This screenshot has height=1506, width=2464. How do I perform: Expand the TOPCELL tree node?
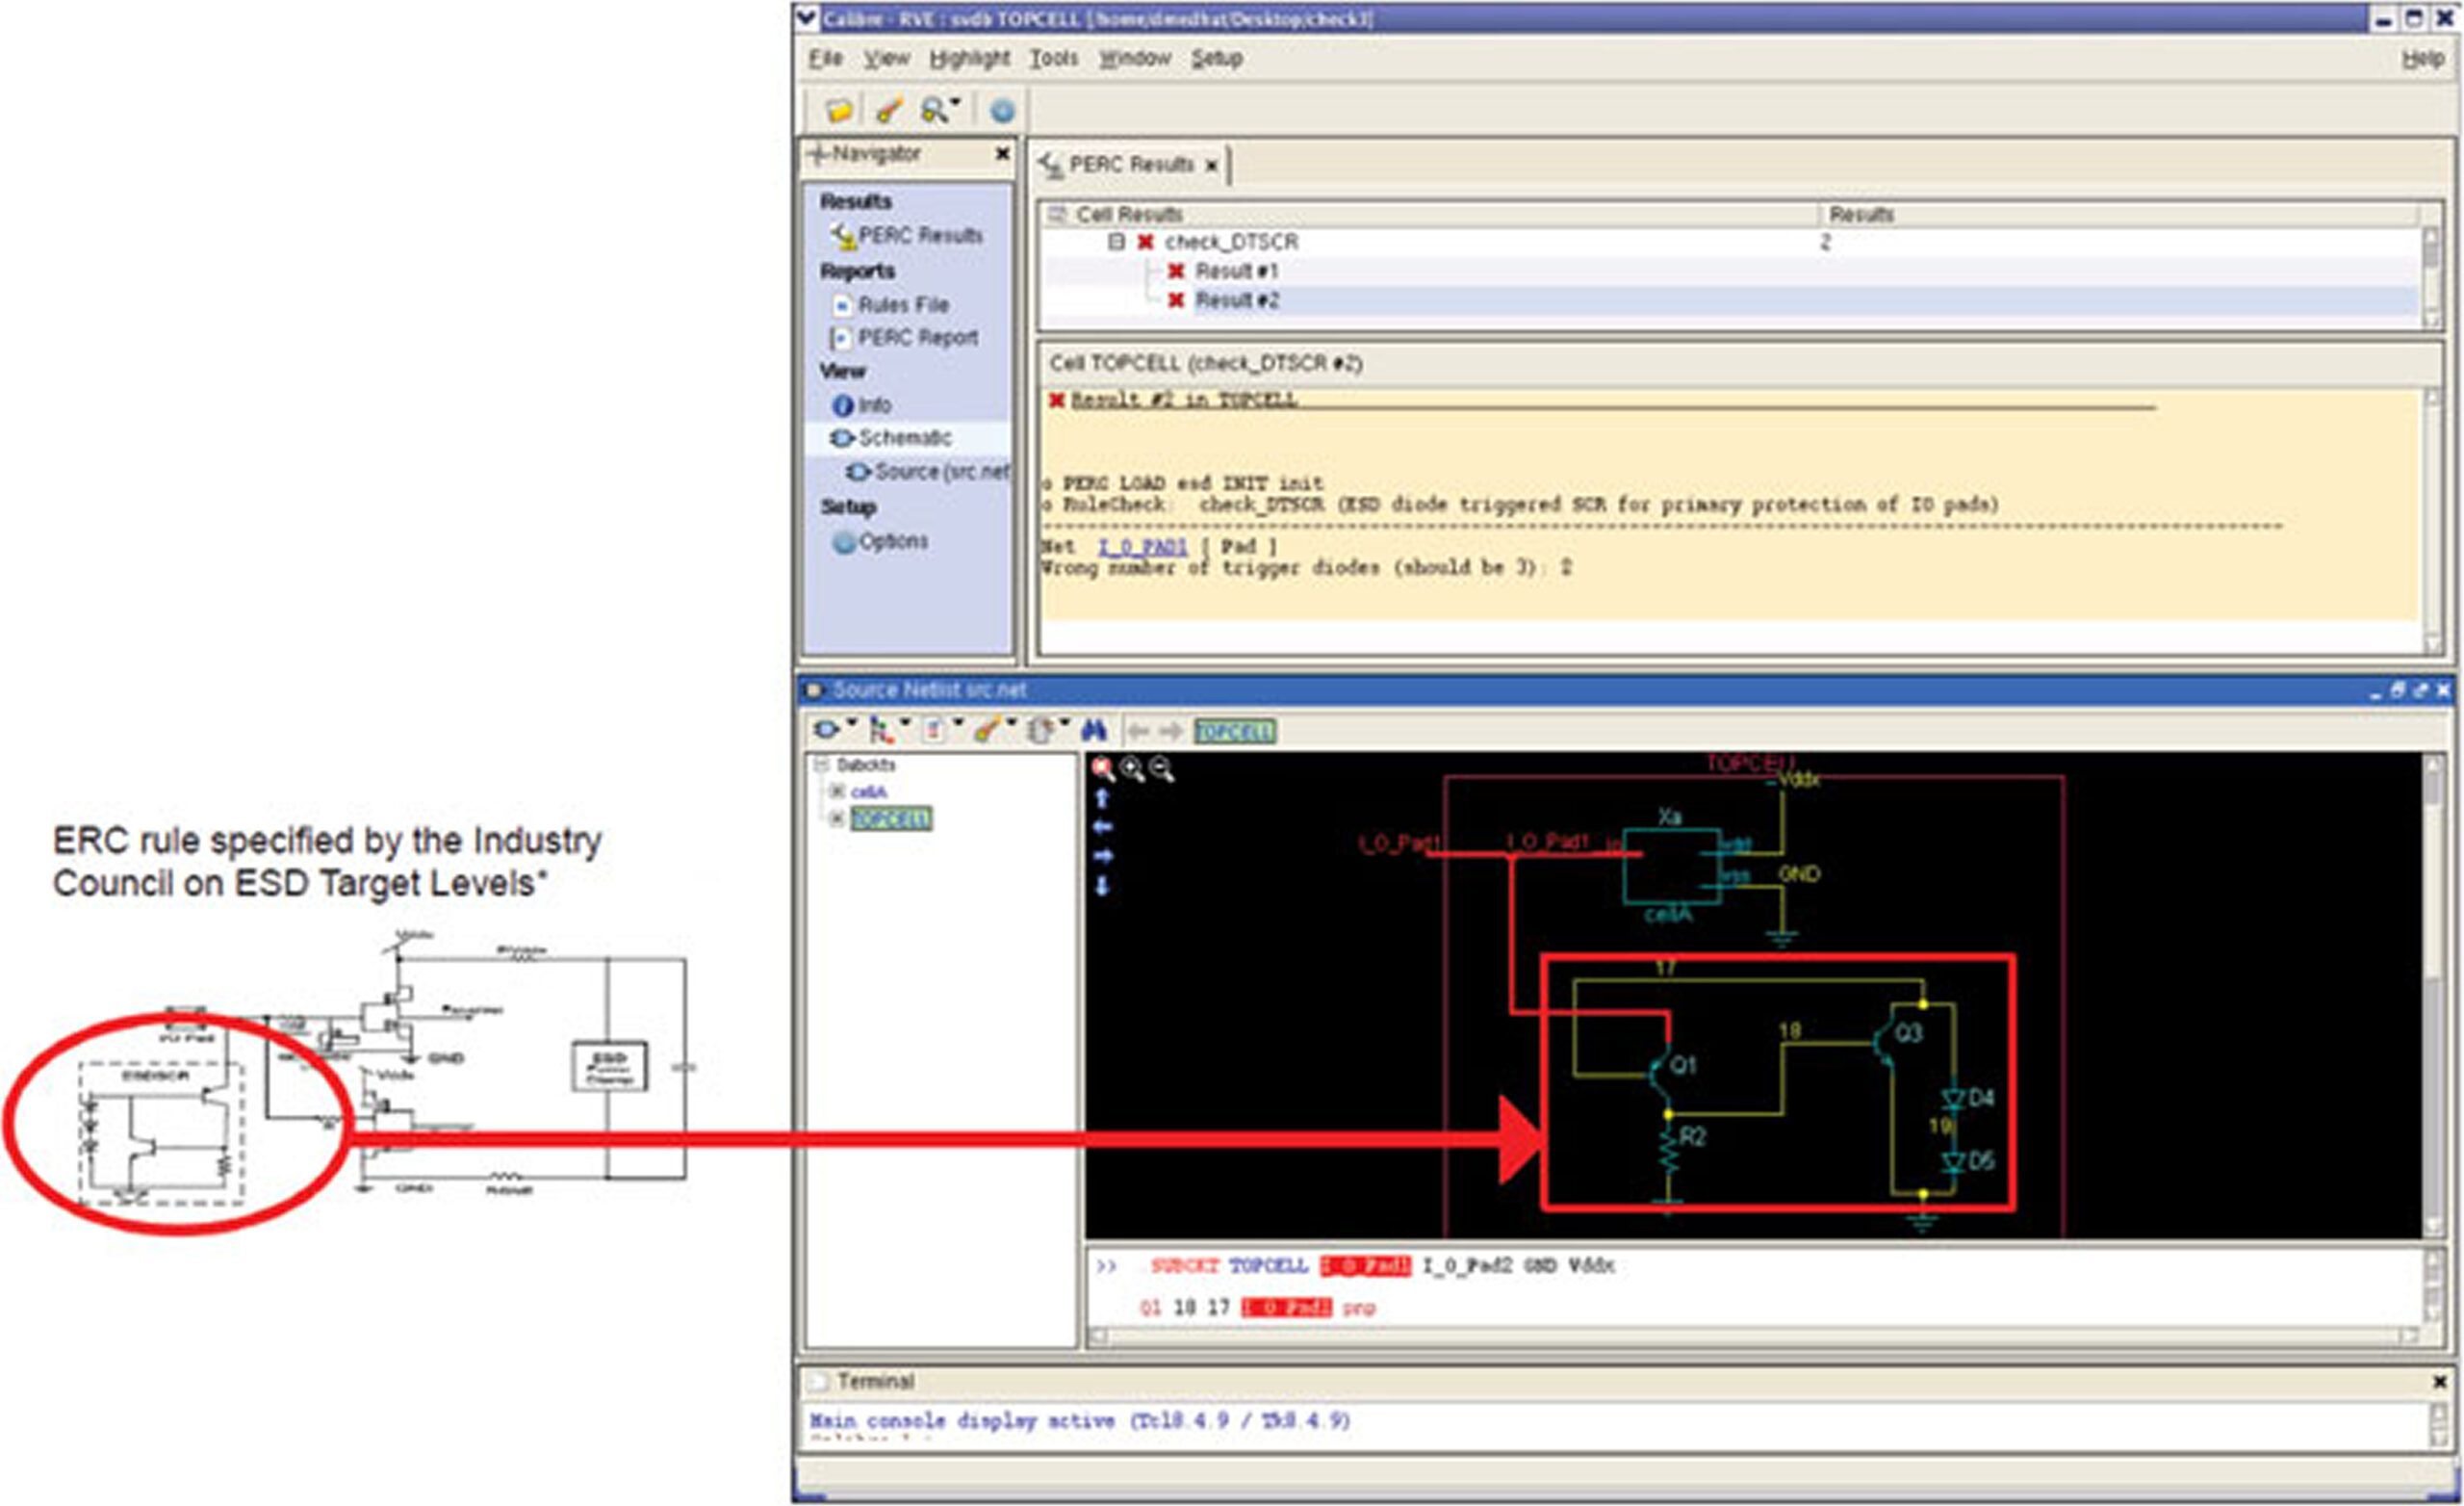837,818
